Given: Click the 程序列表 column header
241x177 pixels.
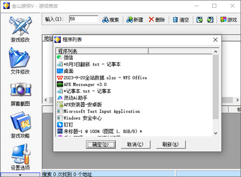Looking at the screenshot, I should [102, 51].
